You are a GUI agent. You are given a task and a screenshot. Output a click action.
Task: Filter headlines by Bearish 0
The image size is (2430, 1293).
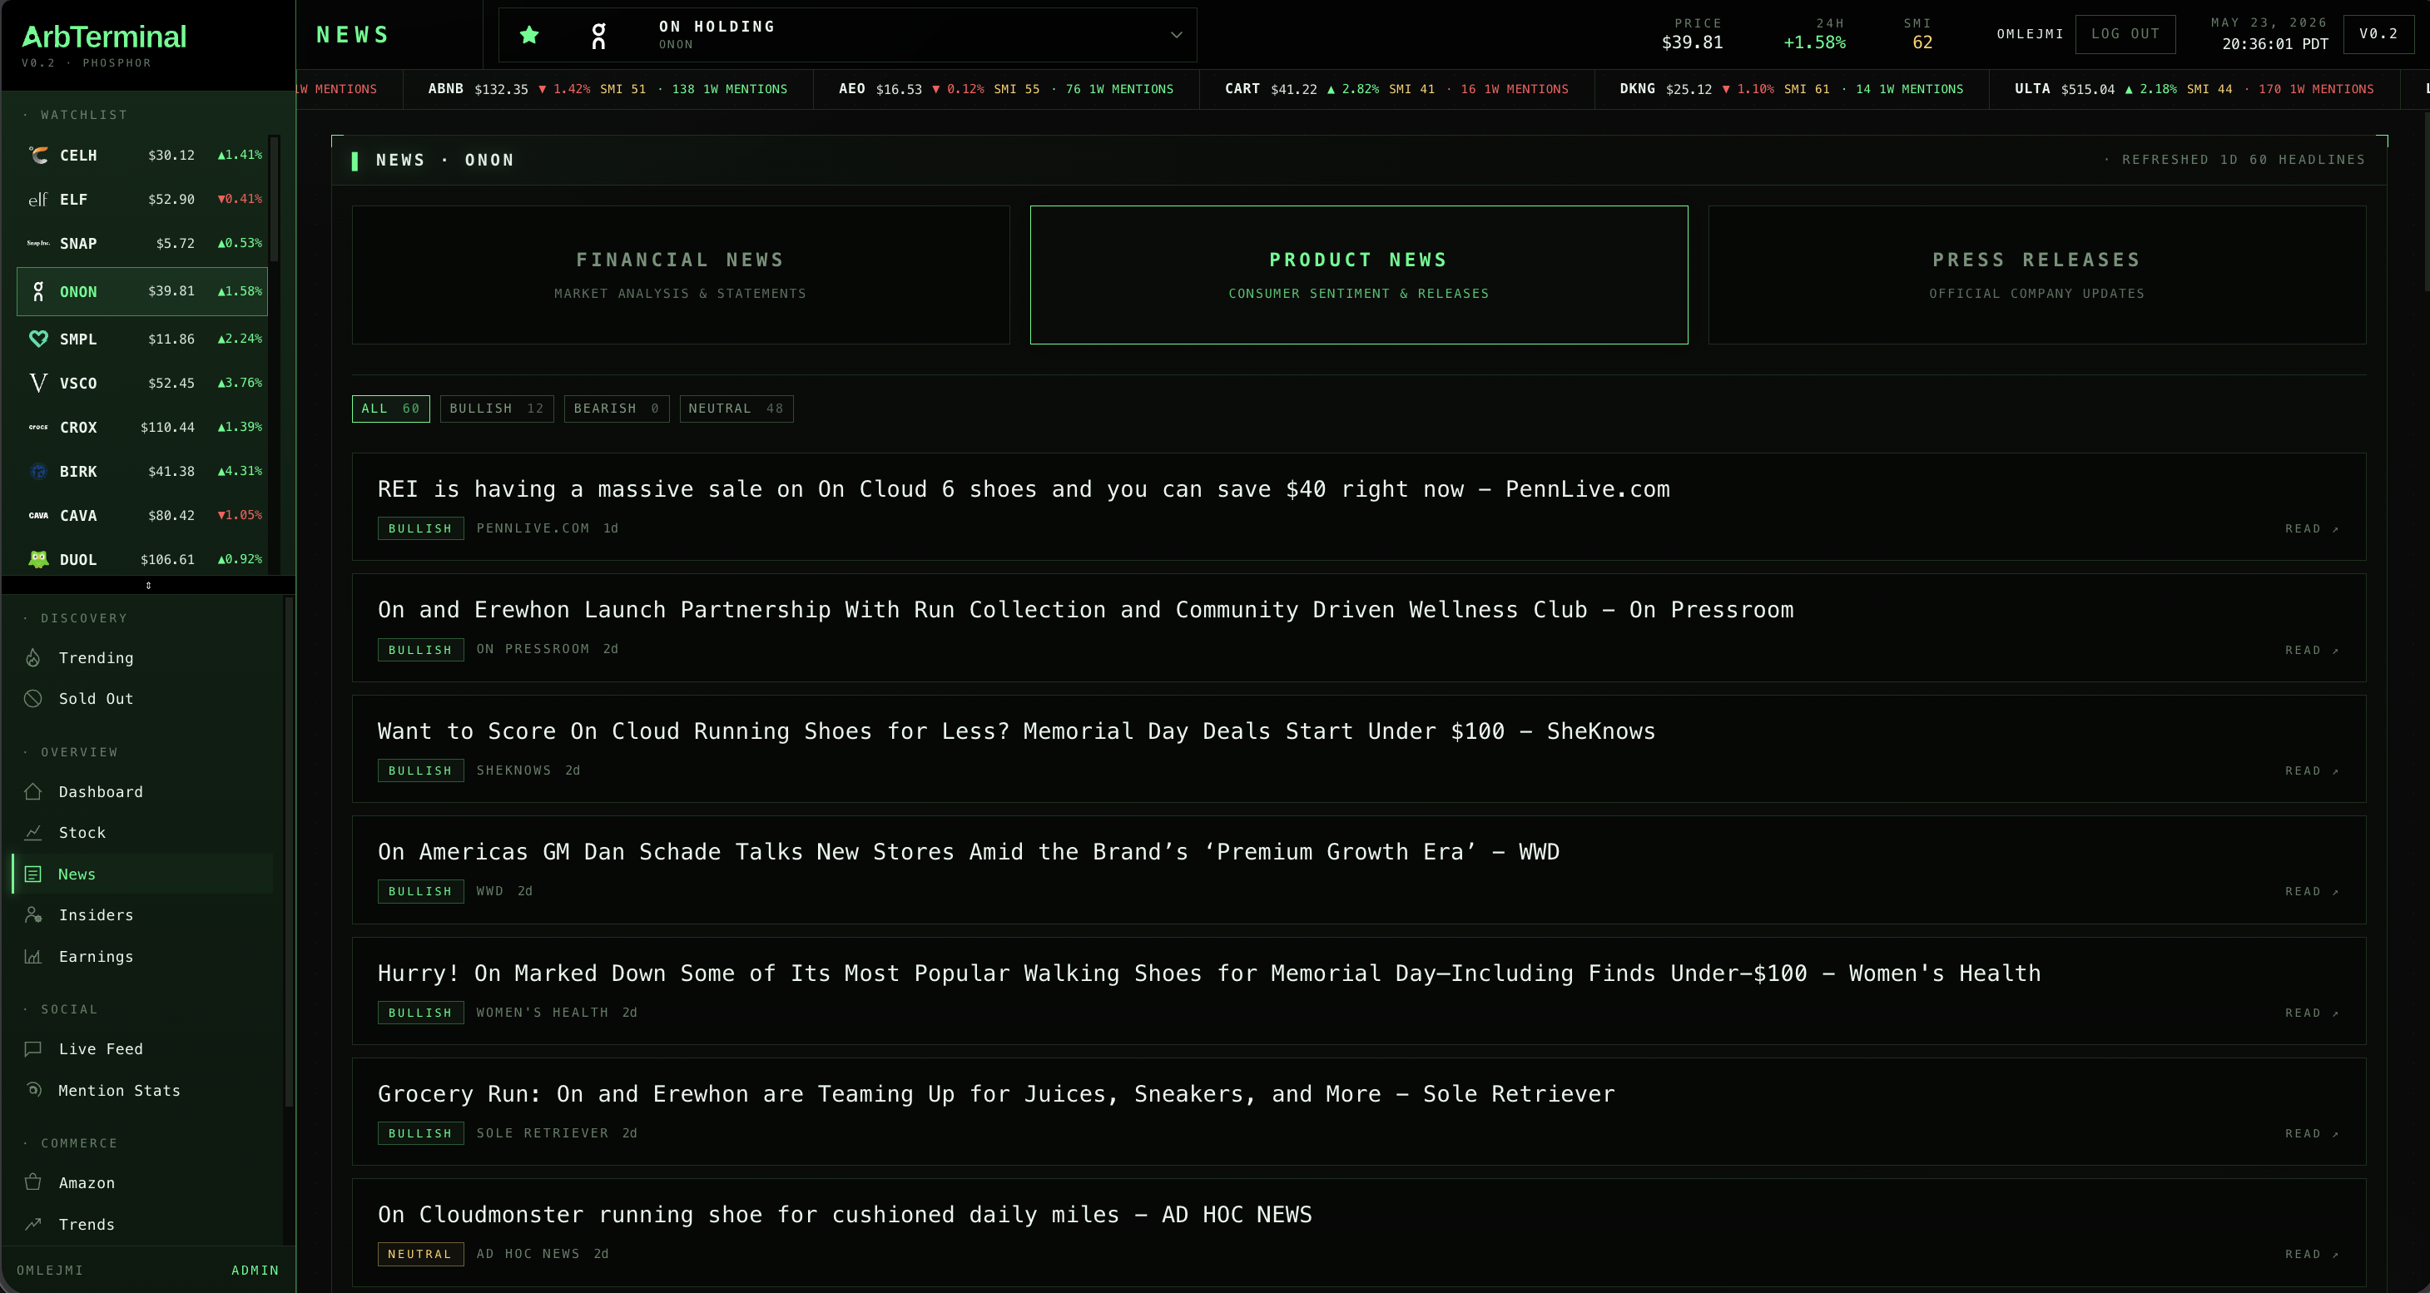click(616, 409)
